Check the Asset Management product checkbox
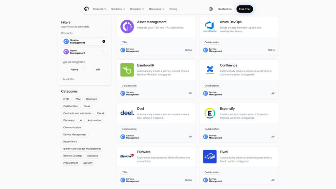Viewport: 336px width, 189px height. coord(104,52)
